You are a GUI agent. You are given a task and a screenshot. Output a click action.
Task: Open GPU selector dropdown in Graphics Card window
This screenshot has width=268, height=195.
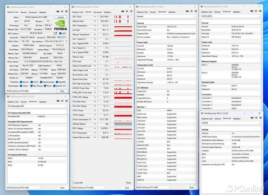[24, 91]
